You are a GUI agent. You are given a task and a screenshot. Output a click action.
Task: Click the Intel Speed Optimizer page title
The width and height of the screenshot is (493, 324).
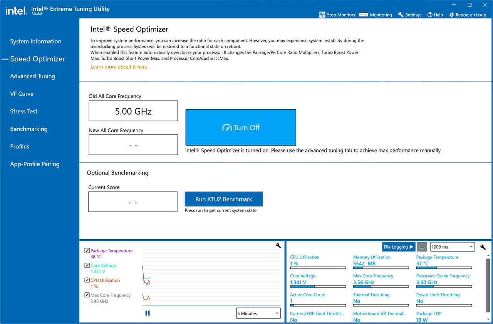pos(129,29)
